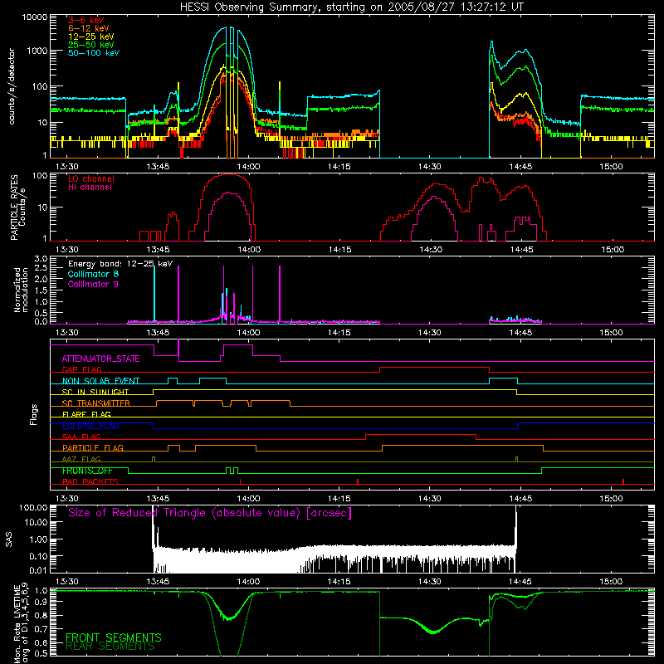Click the PARTICLE RATES Counts/s axis label
The image size is (664, 664).
coord(17,207)
